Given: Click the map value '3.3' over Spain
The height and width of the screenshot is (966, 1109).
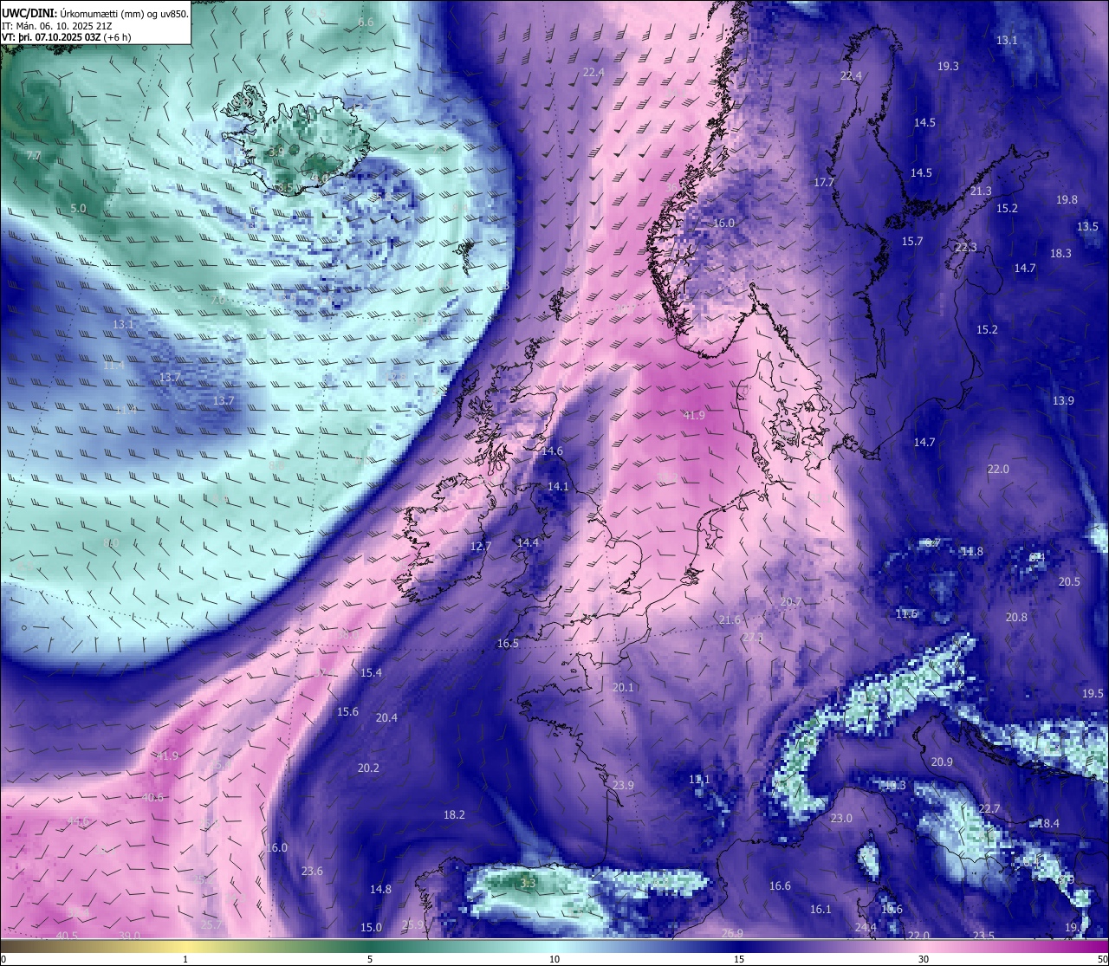Looking at the screenshot, I should coord(528,884).
